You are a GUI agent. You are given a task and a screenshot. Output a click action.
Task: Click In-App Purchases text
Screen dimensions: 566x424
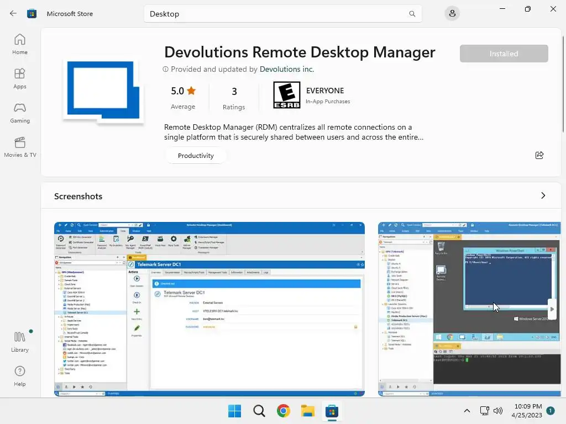328,102
